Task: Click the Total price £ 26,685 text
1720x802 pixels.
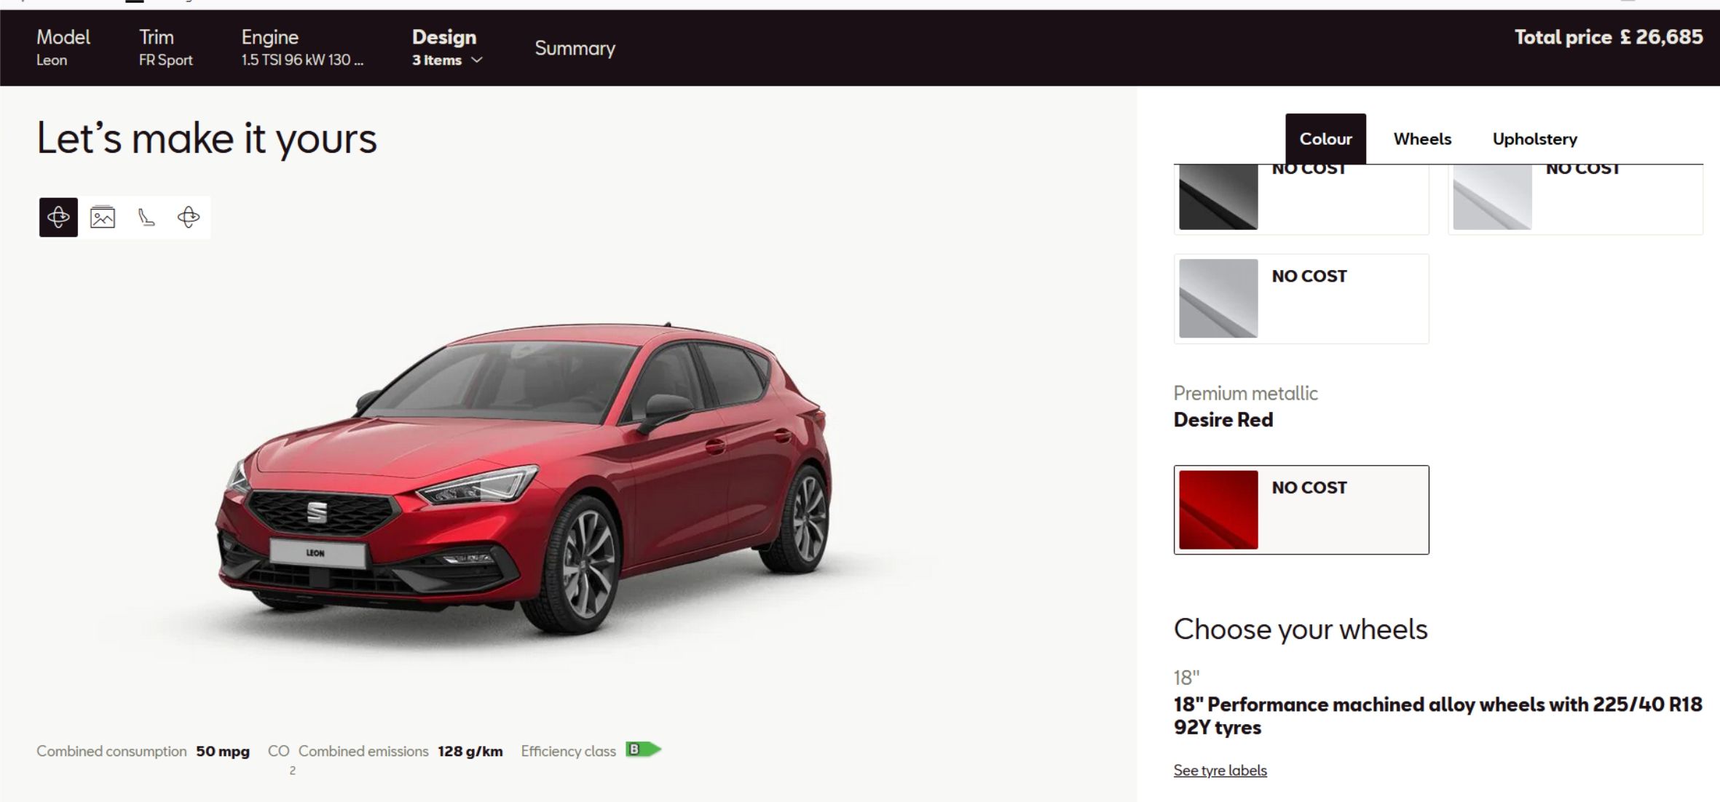Action: pyautogui.click(x=1609, y=37)
